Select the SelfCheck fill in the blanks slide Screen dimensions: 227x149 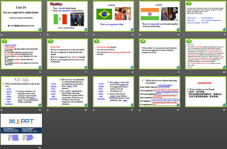click(22, 91)
